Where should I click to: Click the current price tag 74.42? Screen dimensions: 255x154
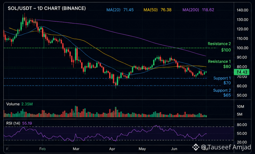pyautogui.click(x=241, y=72)
